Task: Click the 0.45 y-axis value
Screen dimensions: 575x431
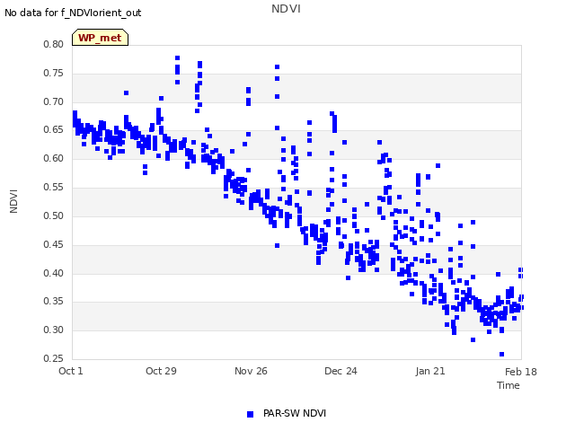Action: [x=54, y=244]
